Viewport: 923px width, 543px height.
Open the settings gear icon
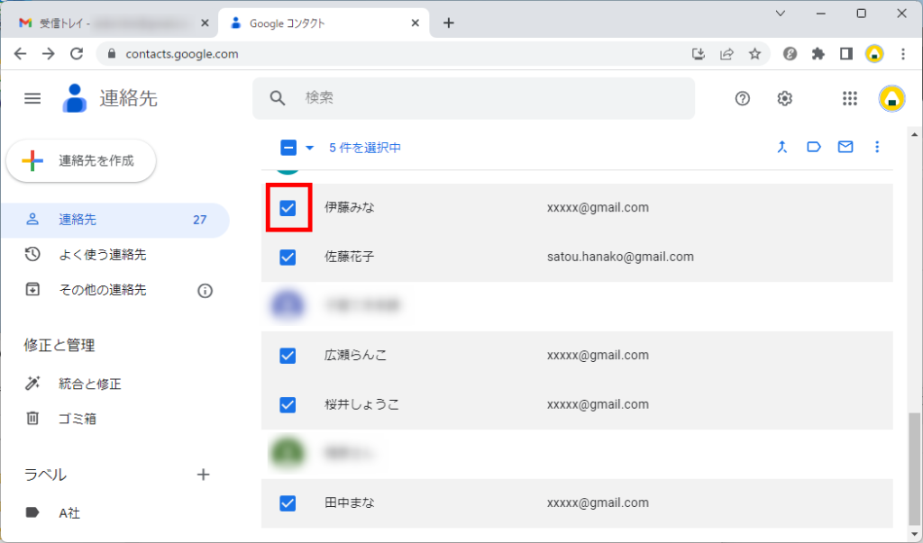tap(785, 99)
